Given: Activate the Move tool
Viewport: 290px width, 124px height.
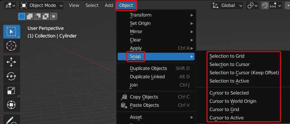Looking at the screenshot, I should pos(12,62).
